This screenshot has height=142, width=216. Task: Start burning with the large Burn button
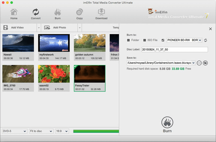pyautogui.click(x=167, y=125)
